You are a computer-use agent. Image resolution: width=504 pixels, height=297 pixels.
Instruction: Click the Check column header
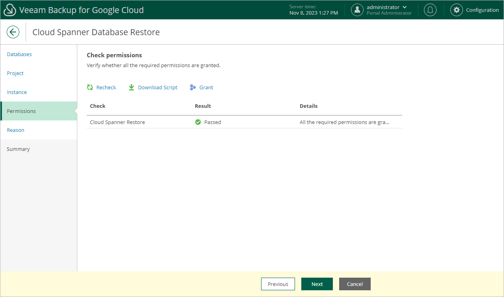pos(98,106)
